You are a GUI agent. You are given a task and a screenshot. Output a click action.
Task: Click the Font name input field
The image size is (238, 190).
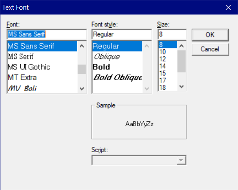pos(47,34)
